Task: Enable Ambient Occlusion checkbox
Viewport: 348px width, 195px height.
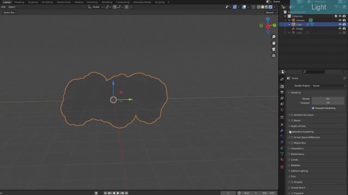Action: [x=292, y=115]
